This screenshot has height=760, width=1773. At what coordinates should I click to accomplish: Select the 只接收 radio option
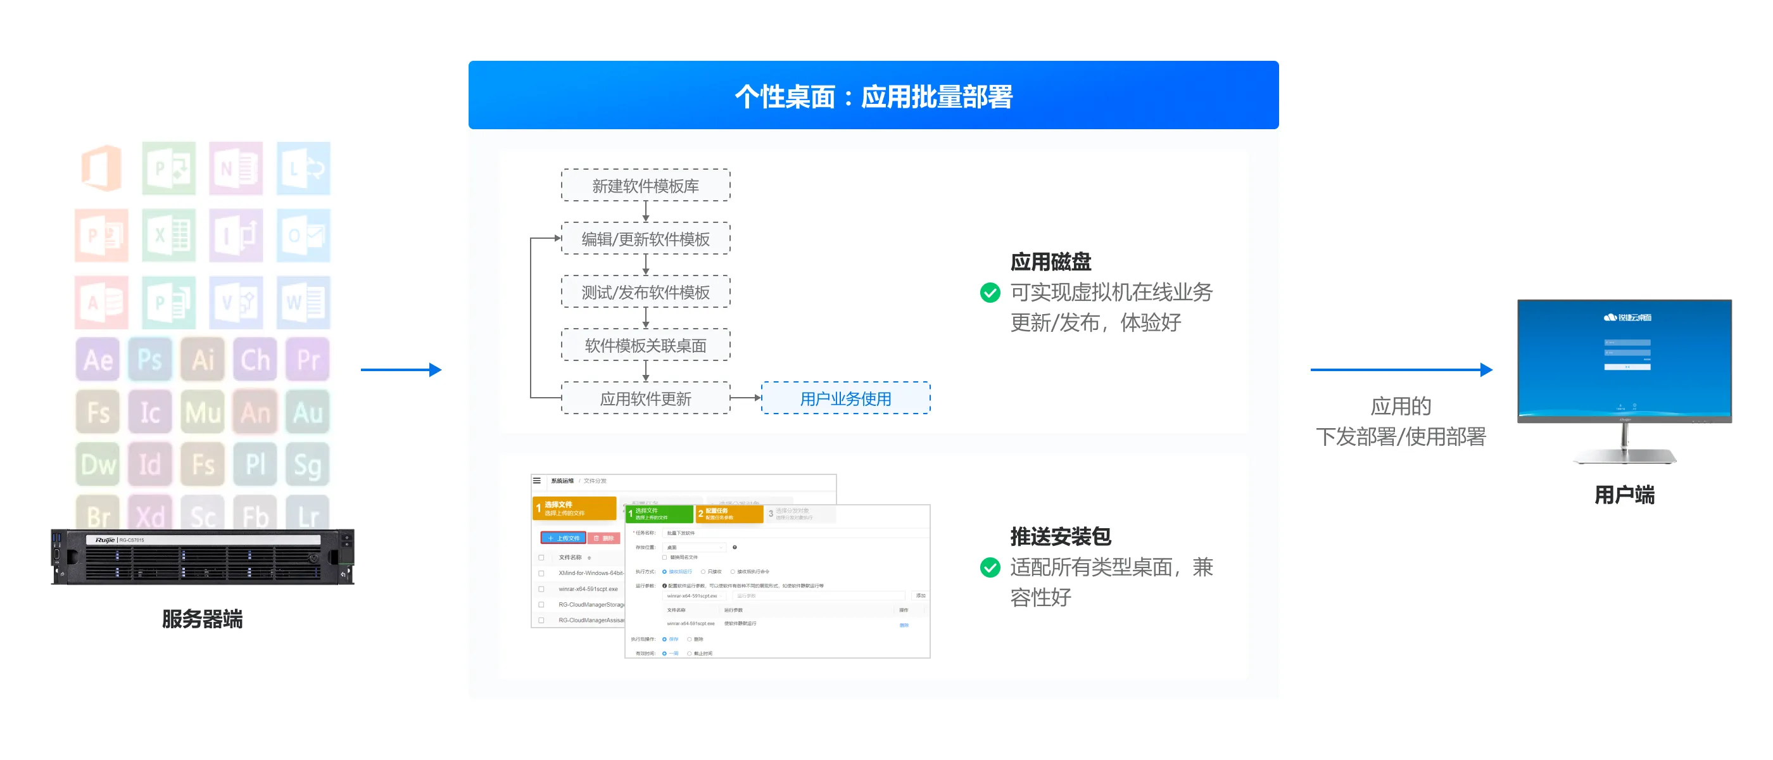703,571
